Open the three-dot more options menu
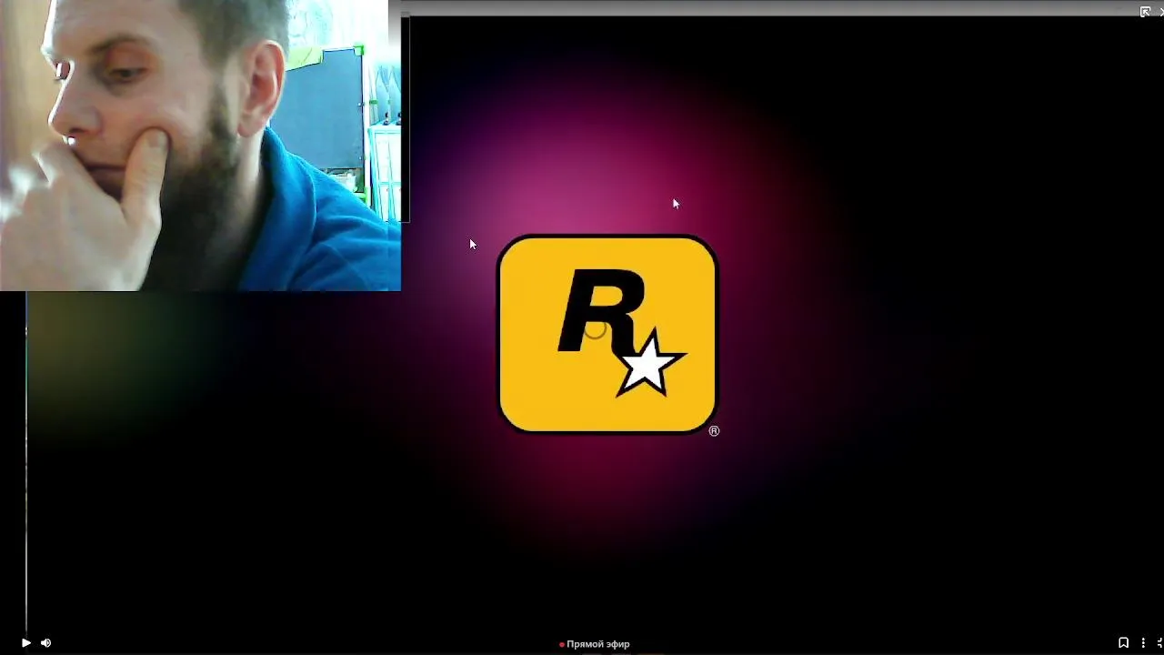 tap(1143, 643)
